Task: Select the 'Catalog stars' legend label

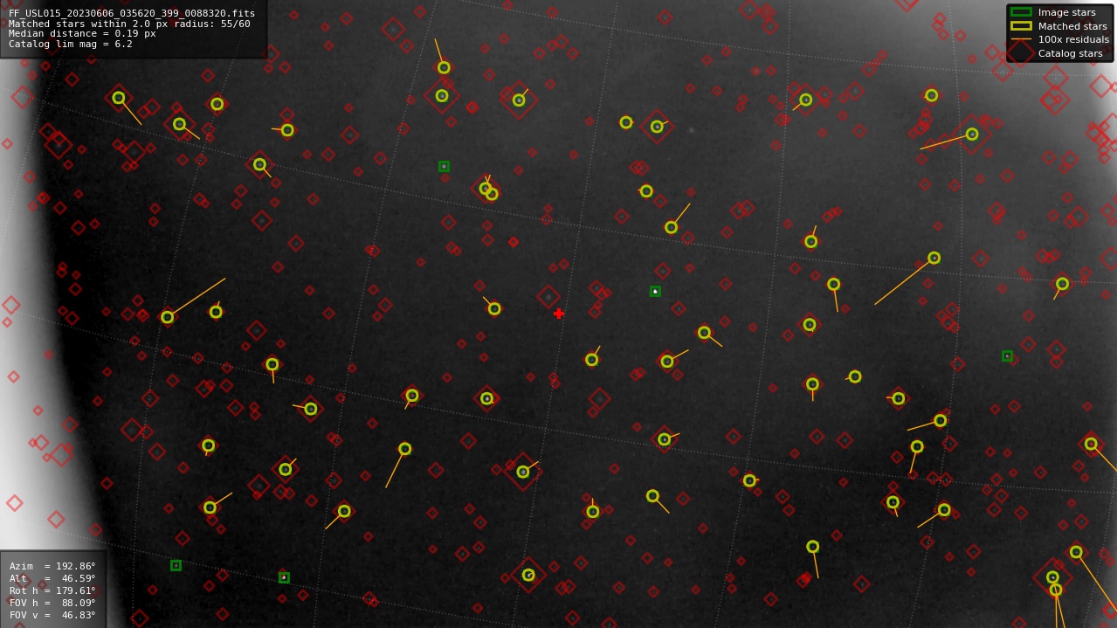Action: coord(1070,53)
